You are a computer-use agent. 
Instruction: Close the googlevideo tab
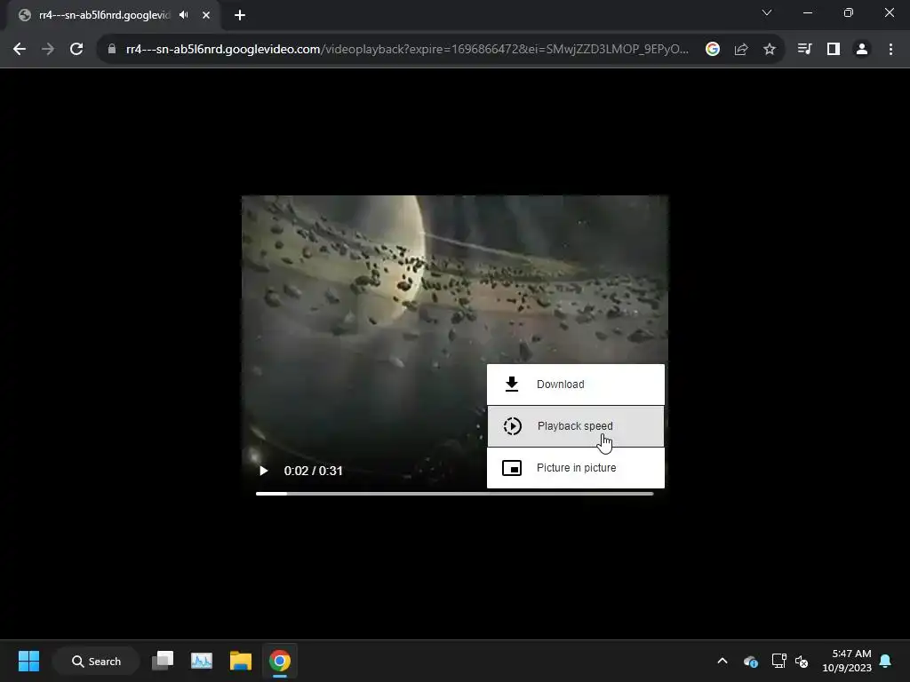(x=206, y=15)
